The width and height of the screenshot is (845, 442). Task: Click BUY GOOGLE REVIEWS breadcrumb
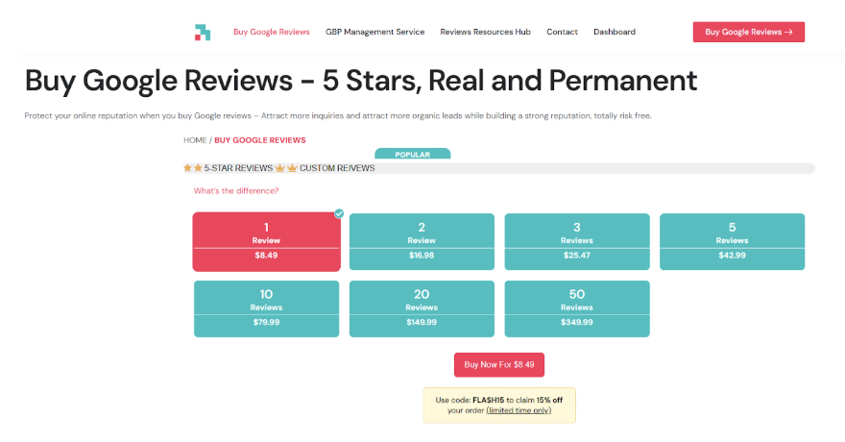pos(260,140)
